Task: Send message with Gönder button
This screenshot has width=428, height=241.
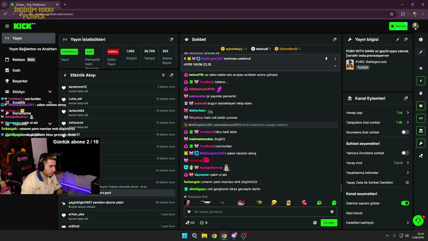Action: click(329, 223)
